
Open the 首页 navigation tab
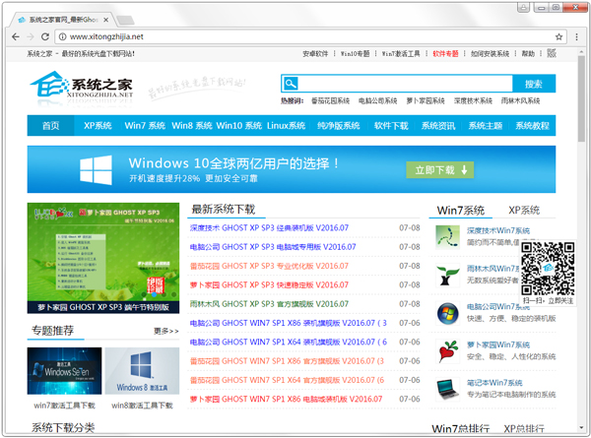point(50,125)
